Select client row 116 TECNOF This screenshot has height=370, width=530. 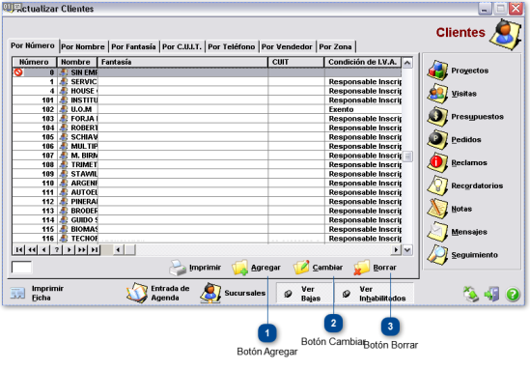pos(207,239)
